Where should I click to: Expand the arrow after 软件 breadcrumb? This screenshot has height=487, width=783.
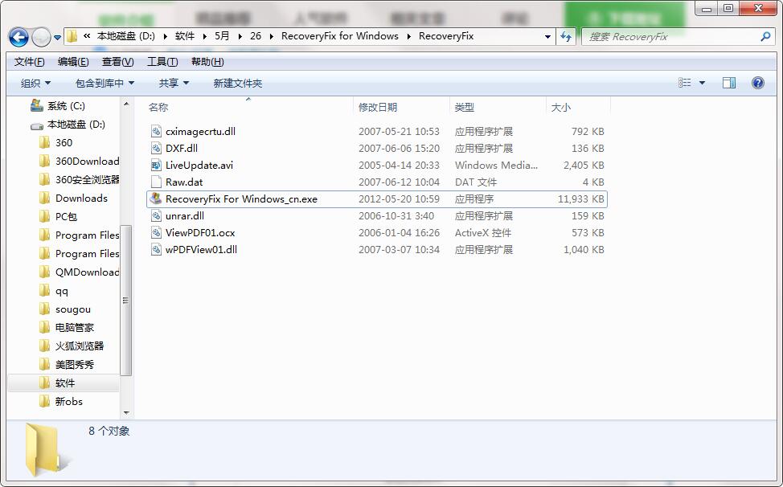tap(205, 36)
